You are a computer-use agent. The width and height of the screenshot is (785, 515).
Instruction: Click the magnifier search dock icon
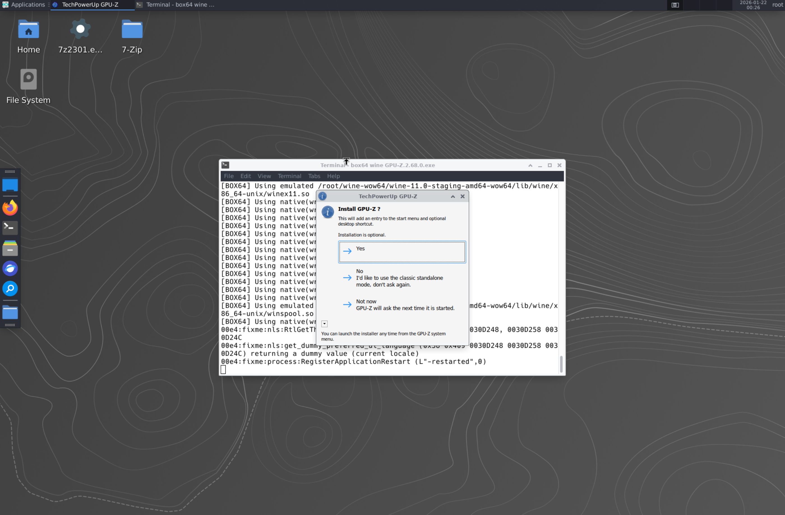tap(10, 289)
